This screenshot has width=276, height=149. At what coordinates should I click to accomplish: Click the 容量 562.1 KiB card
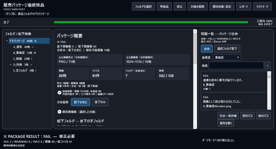(x=173, y=73)
